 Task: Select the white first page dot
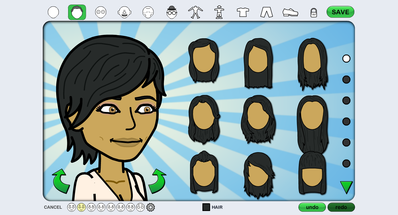pyautogui.click(x=346, y=59)
